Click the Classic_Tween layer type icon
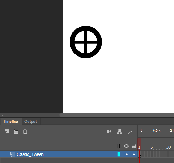 tap(12, 154)
